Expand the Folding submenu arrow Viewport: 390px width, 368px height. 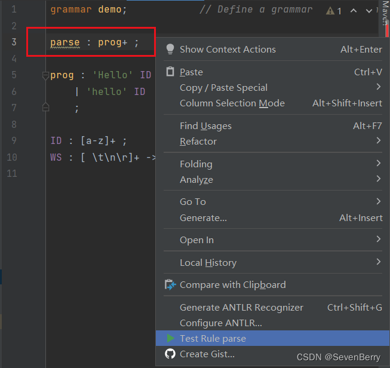pos(378,163)
